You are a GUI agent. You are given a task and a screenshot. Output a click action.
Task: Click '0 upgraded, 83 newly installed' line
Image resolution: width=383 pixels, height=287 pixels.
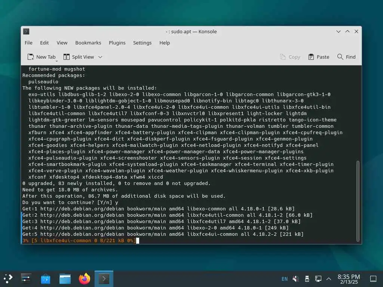coord(117,183)
